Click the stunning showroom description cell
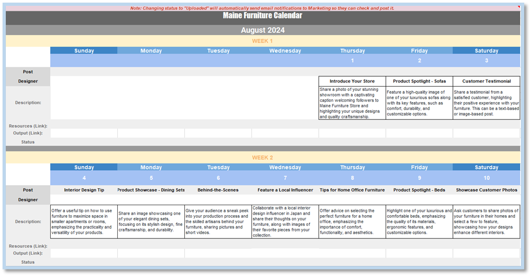 [x=352, y=103]
